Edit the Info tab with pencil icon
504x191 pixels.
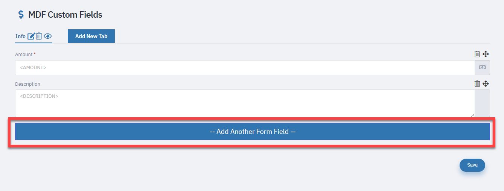(31, 36)
